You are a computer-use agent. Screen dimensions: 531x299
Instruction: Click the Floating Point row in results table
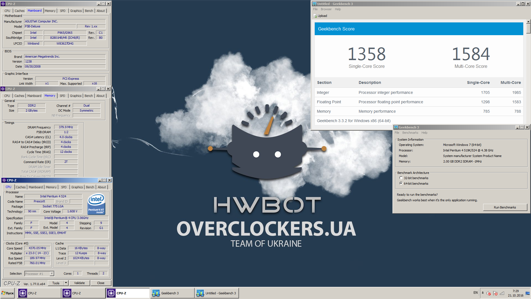click(419, 102)
